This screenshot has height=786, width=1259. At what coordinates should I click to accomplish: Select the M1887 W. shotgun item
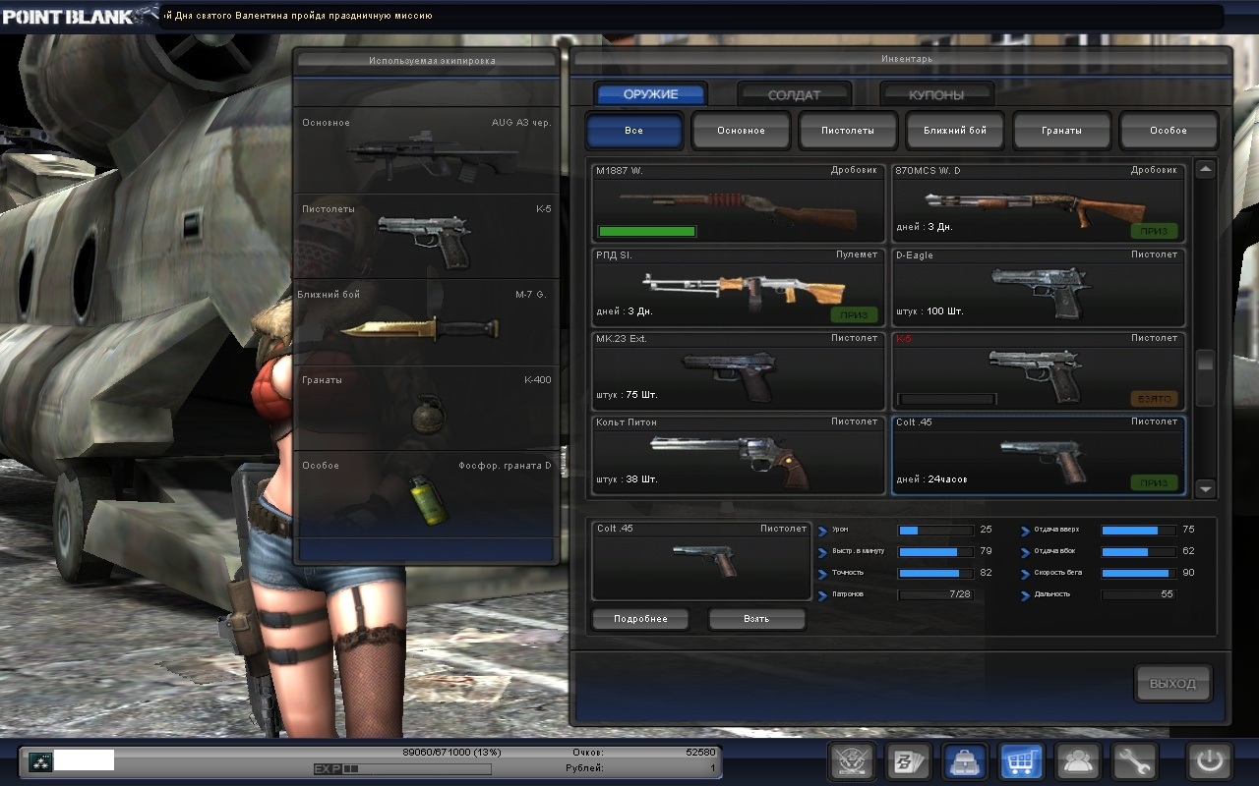pos(738,203)
